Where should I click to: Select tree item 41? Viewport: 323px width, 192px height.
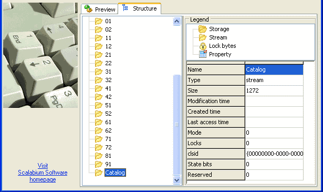[108, 88]
